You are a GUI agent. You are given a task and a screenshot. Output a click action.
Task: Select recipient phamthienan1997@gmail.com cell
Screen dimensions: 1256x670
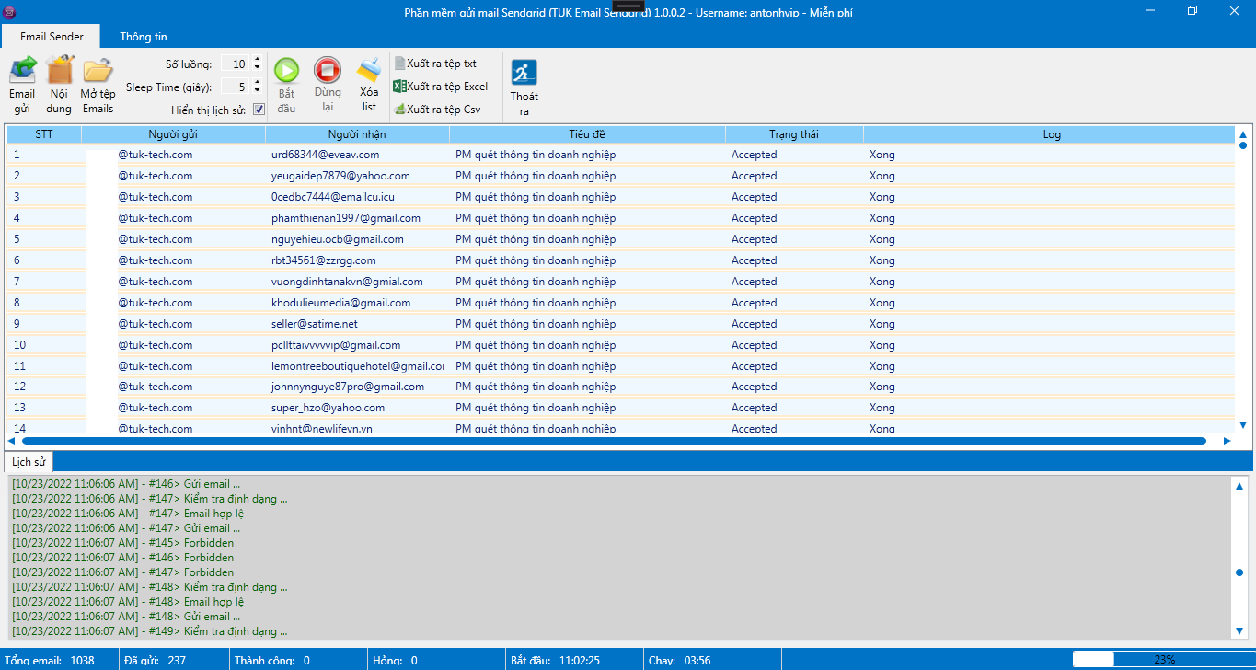tap(357, 218)
